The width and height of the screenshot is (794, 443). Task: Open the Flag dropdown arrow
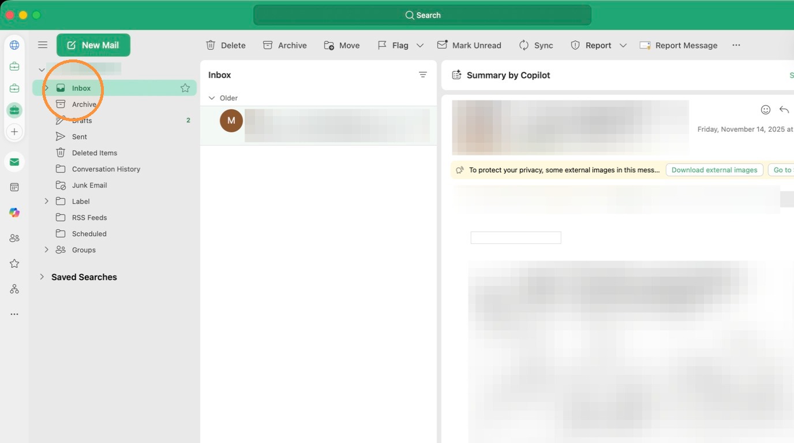coord(420,45)
